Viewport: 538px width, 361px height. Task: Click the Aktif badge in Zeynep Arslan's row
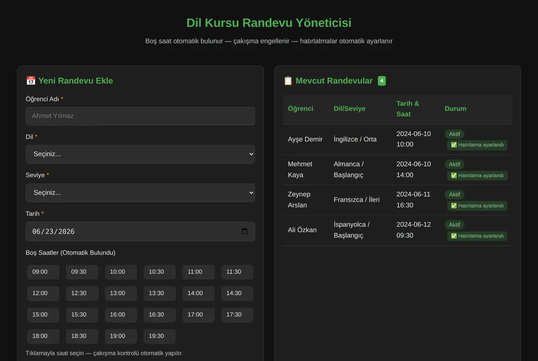click(x=455, y=194)
